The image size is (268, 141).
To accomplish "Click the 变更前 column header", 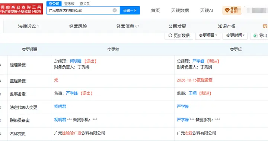I will 113,49.
